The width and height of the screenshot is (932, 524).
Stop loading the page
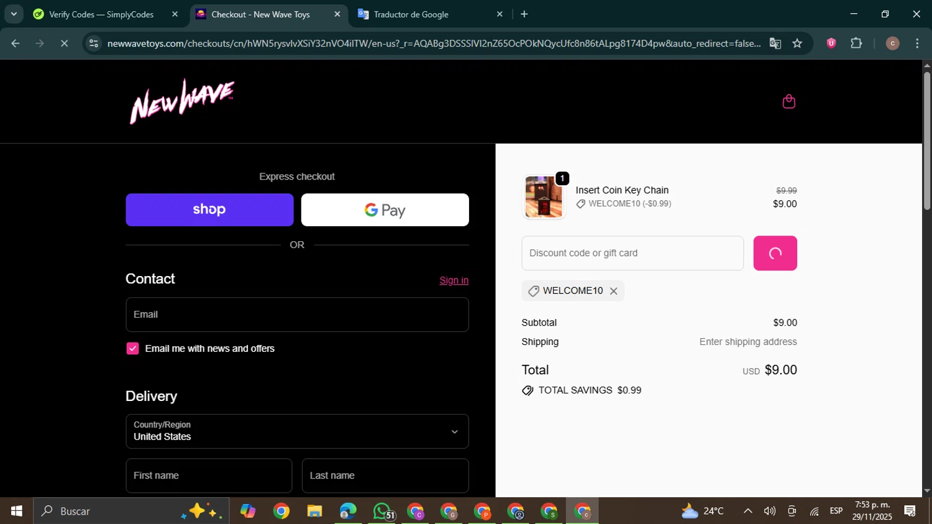coord(64,44)
